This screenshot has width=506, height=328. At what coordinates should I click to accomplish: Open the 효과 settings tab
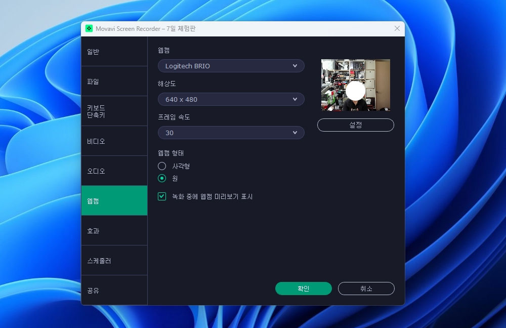click(114, 230)
